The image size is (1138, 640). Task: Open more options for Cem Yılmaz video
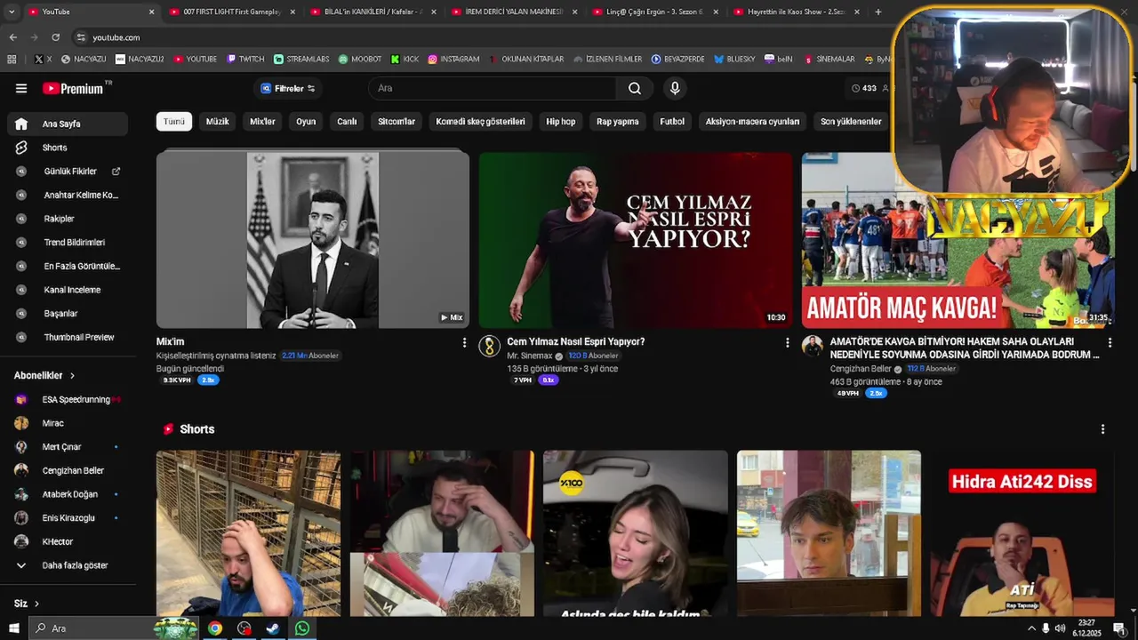coord(787,342)
